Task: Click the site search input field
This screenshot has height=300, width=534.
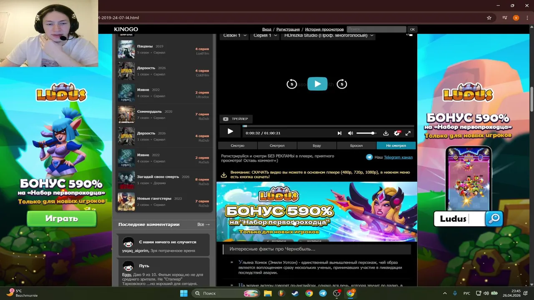Action: click(x=376, y=29)
